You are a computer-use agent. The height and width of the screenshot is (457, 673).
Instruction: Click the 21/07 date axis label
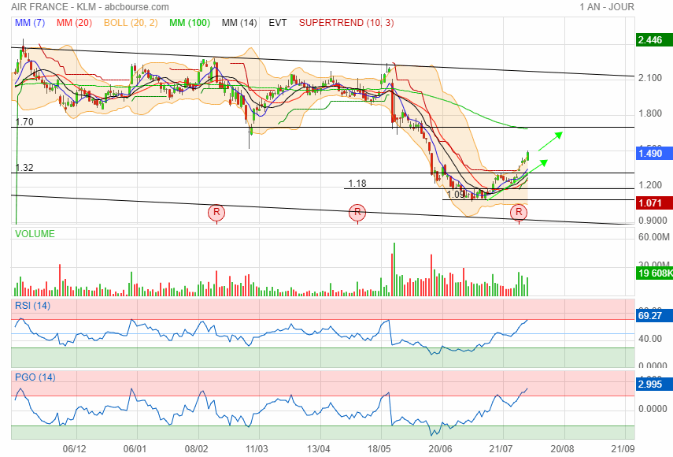click(x=501, y=449)
